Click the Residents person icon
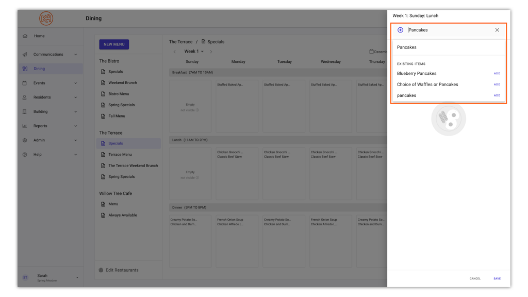This screenshot has width=528, height=297. [25, 97]
